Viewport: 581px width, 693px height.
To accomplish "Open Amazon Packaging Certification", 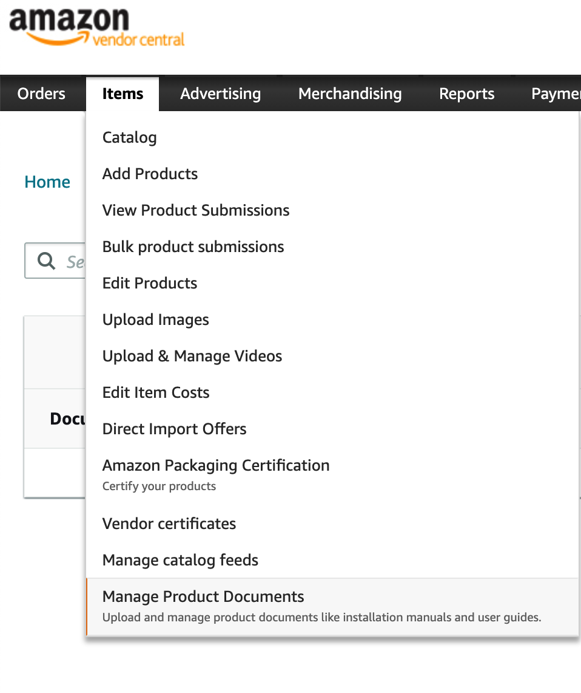I will (x=216, y=465).
